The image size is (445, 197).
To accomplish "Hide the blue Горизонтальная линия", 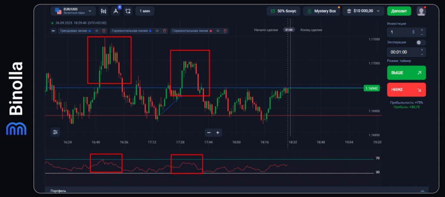I will pos(157,31).
